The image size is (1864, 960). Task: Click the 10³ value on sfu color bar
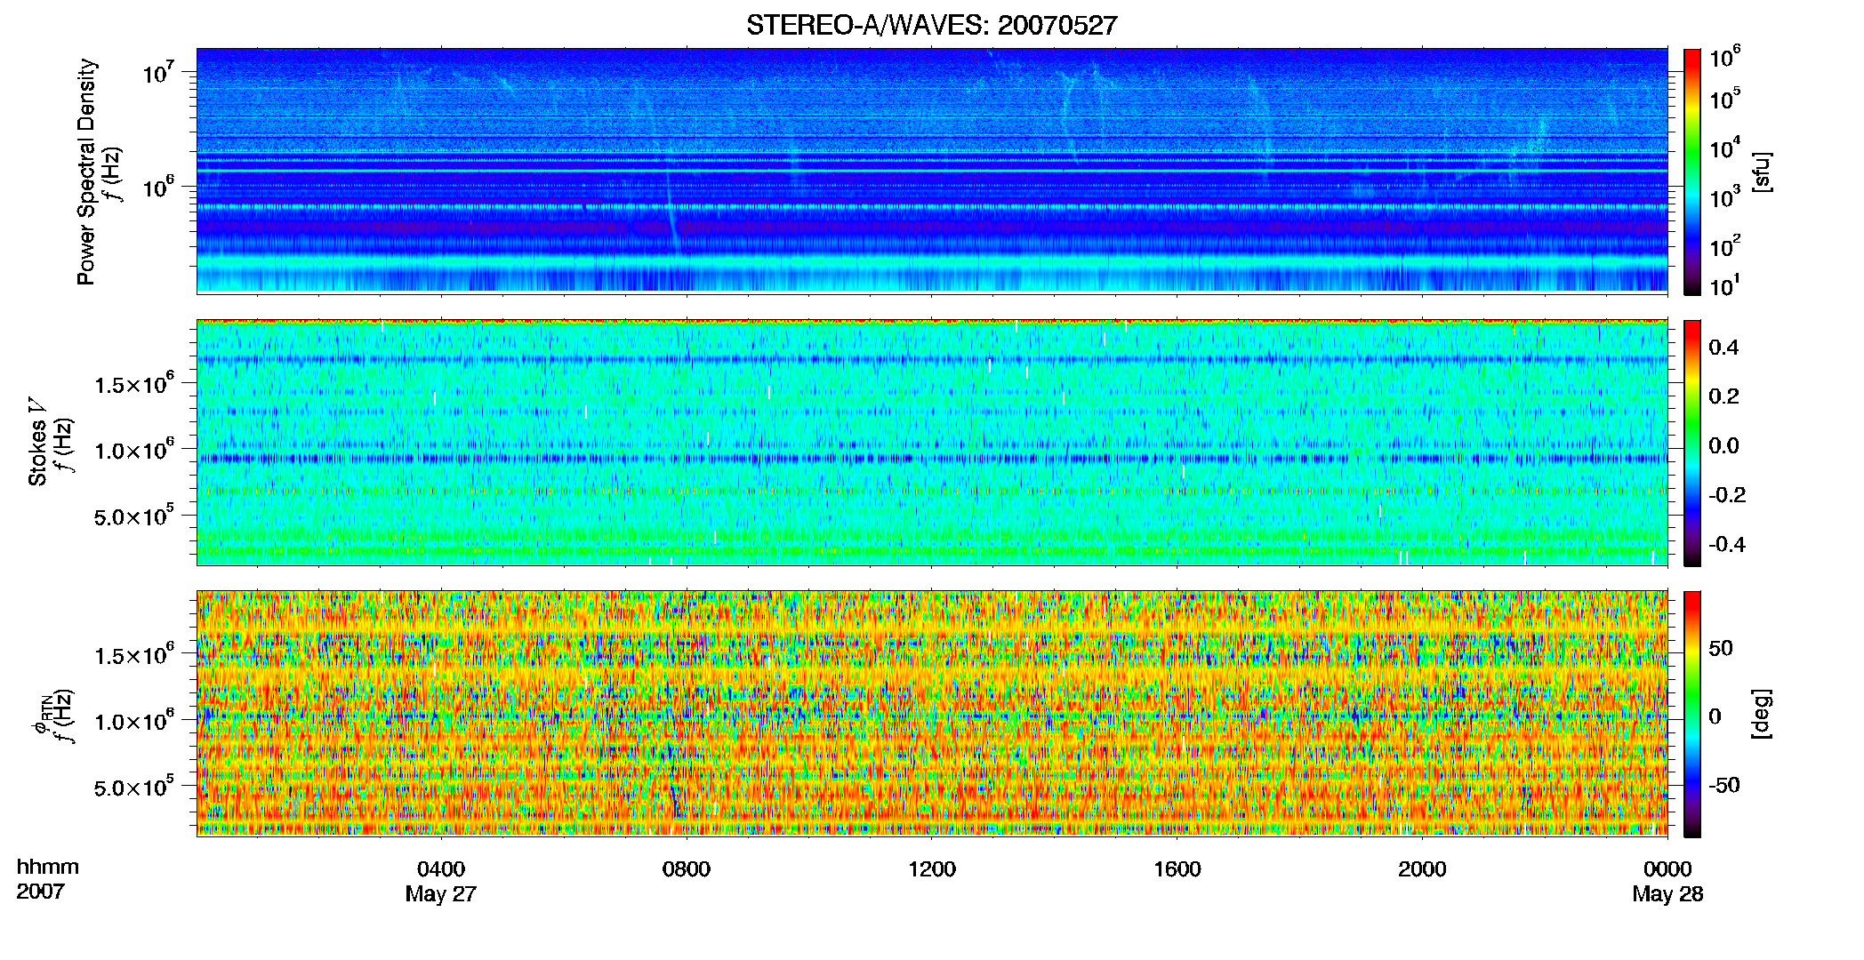point(1724,196)
